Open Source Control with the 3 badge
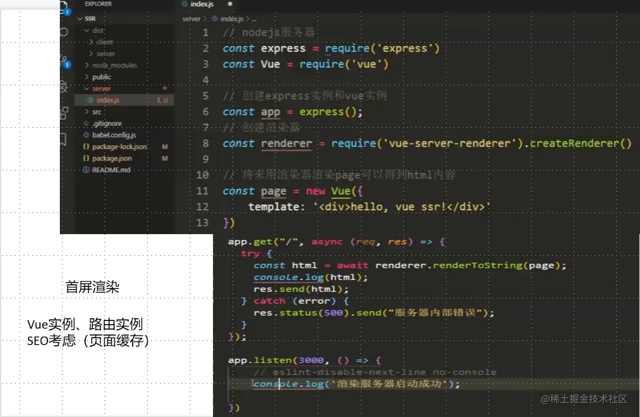The width and height of the screenshot is (640, 417). 65,62
